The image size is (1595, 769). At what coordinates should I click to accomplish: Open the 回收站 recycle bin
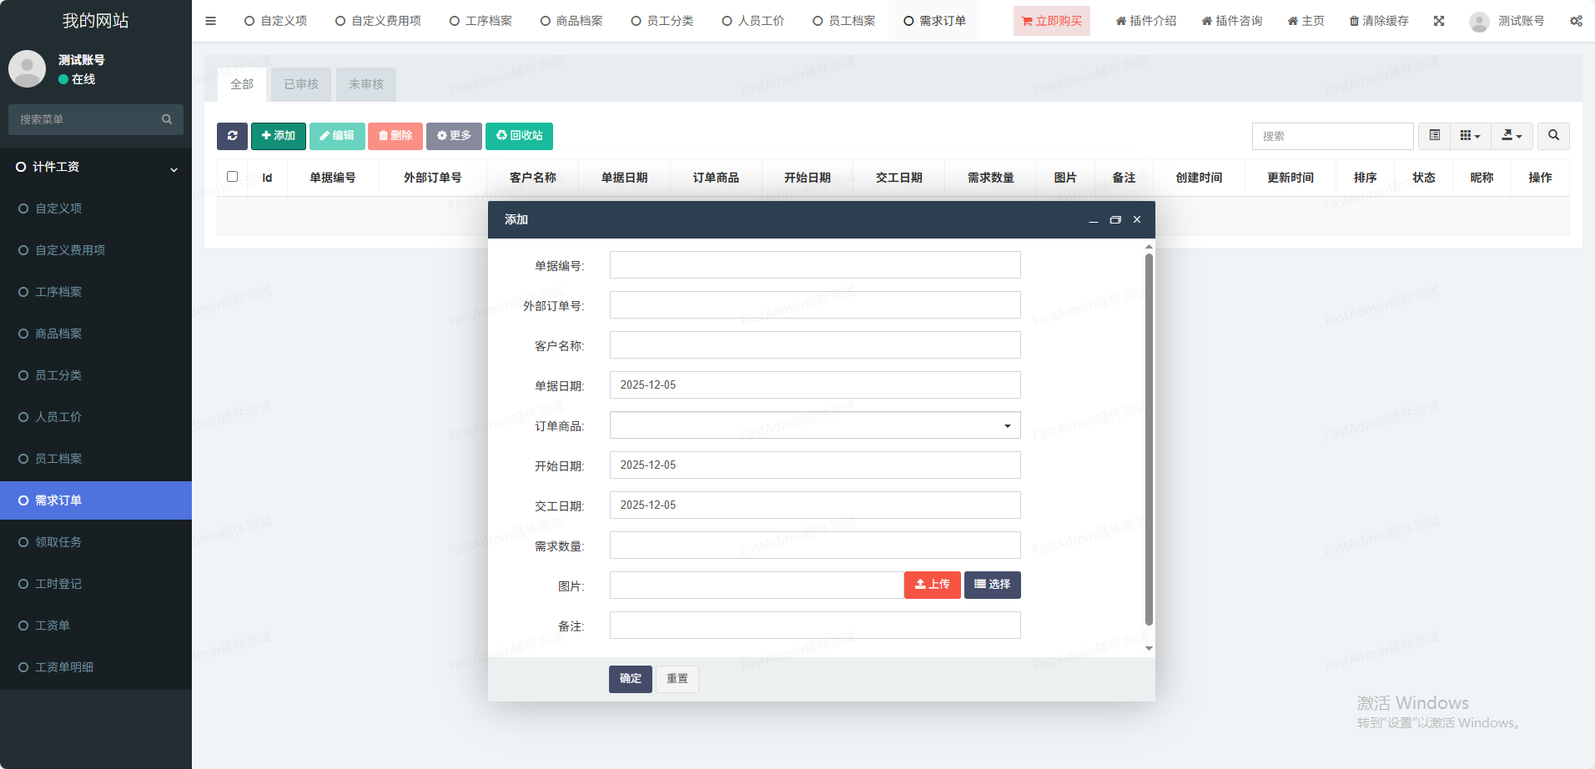519,136
